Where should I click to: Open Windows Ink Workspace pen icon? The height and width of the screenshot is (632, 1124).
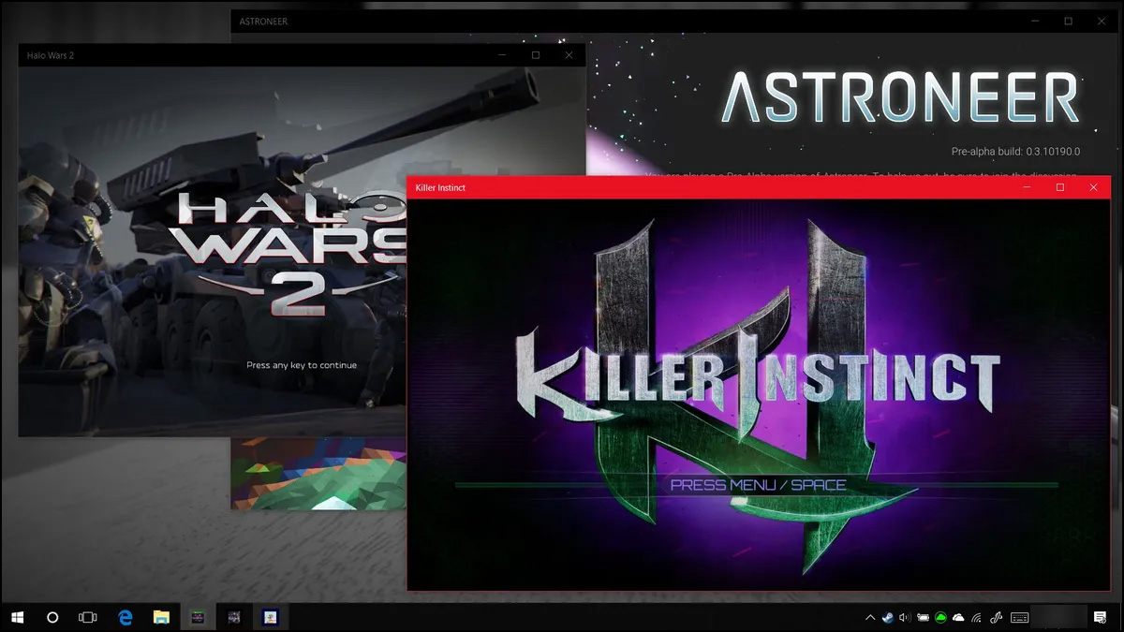[x=996, y=618]
